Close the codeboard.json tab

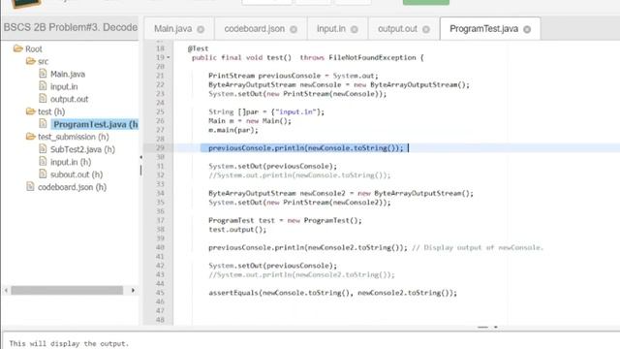pyautogui.click(x=294, y=29)
